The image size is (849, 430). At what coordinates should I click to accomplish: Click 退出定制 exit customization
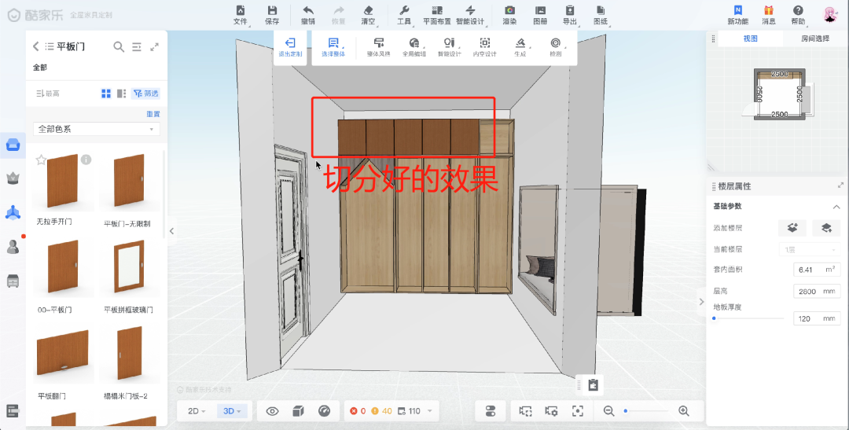pyautogui.click(x=290, y=48)
